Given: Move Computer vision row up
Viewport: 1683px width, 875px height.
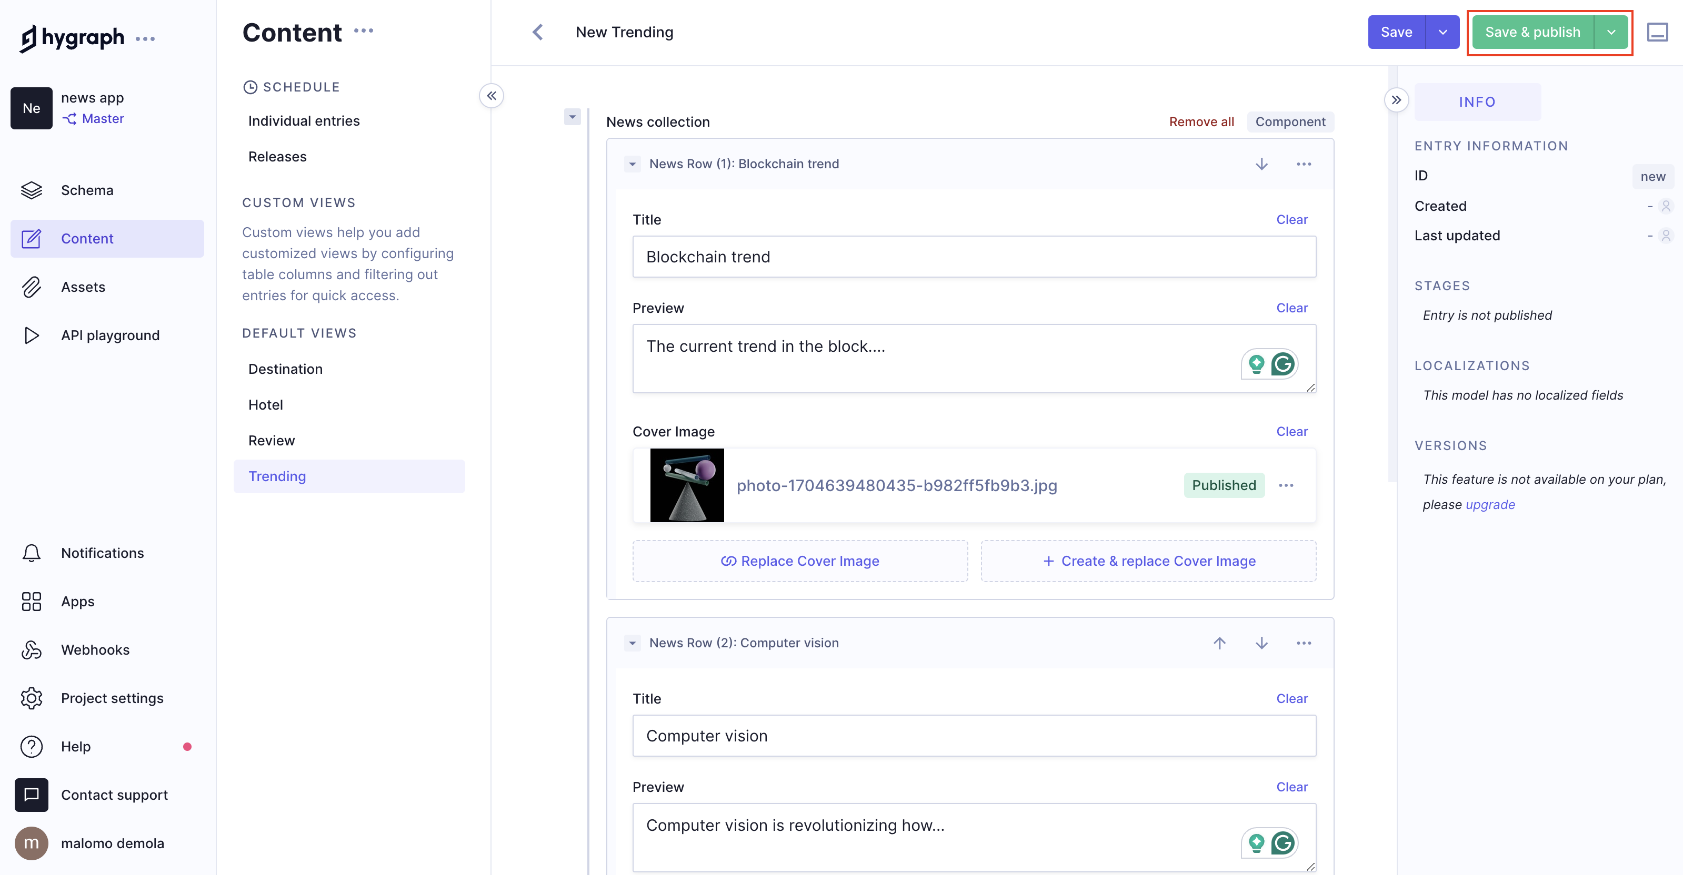Looking at the screenshot, I should click(1219, 643).
